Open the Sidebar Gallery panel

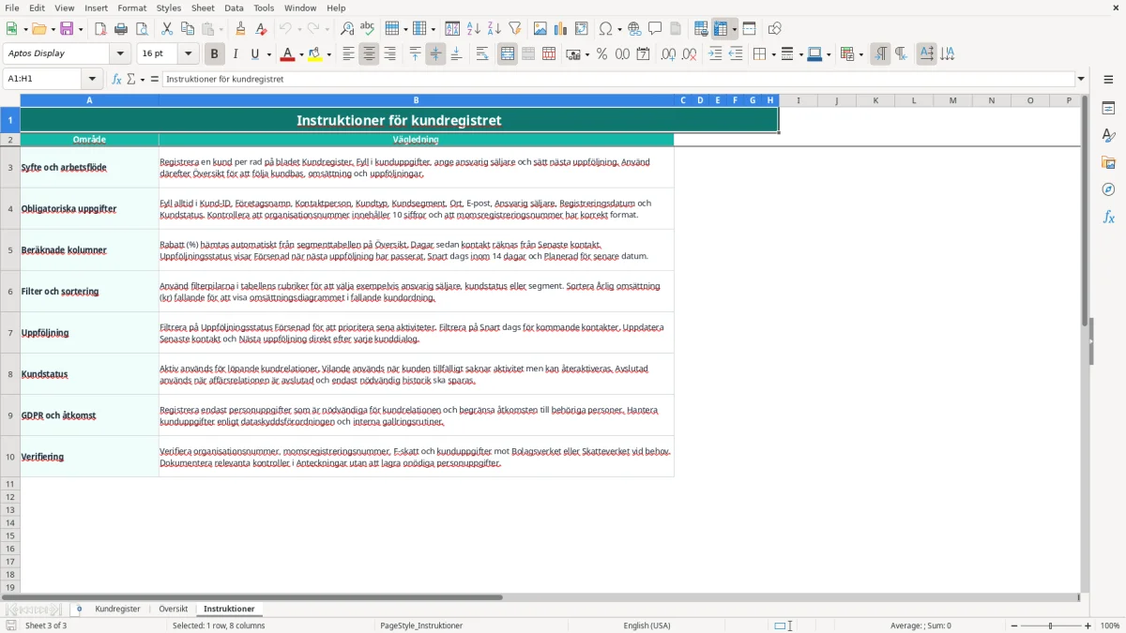tap(1108, 162)
